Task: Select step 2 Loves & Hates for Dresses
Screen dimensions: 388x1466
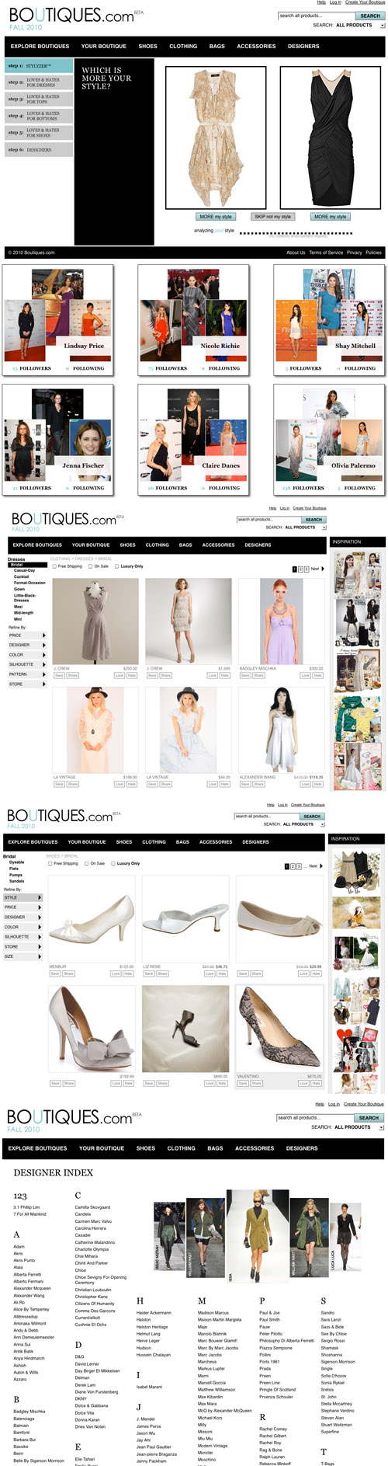Action: [39, 82]
